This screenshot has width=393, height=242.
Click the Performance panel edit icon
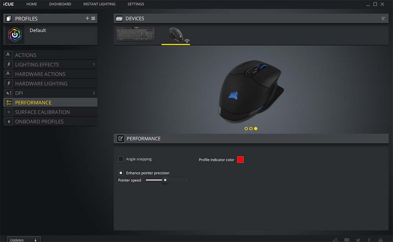120,139
